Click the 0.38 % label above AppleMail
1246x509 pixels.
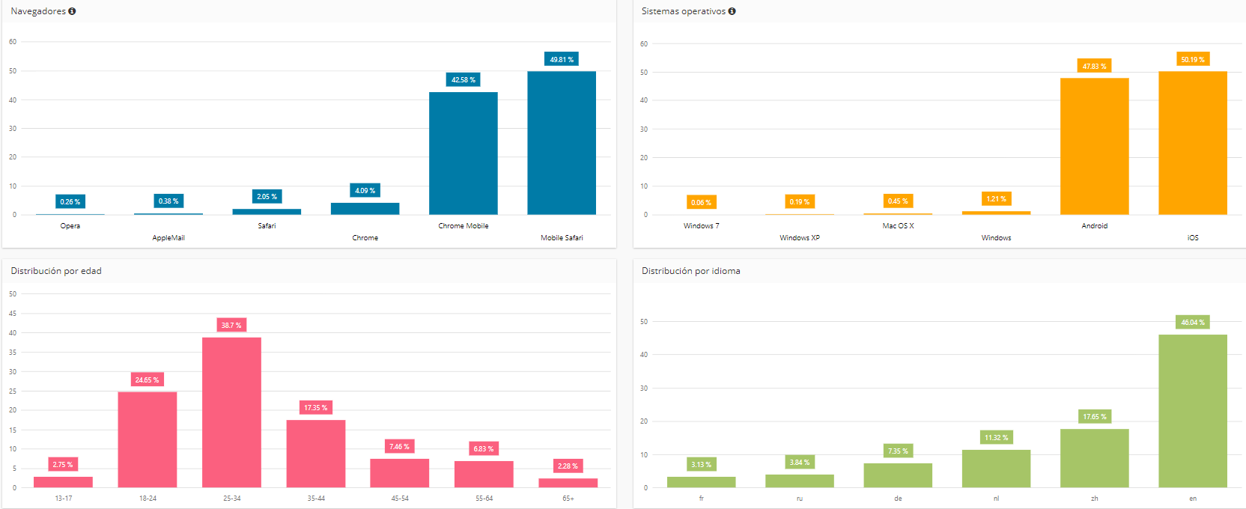click(x=168, y=201)
